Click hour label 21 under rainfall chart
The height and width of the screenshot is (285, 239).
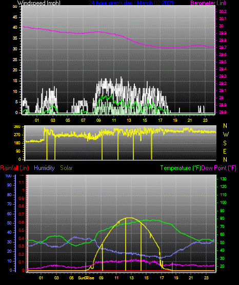(191, 278)
